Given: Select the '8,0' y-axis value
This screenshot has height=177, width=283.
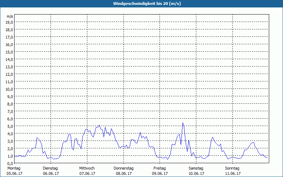Looking at the screenshot, I should point(10,104).
